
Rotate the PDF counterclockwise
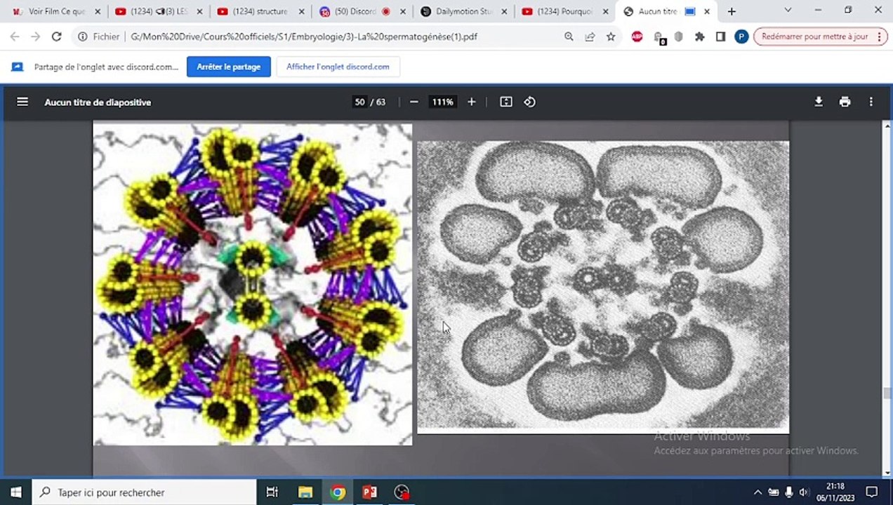tap(530, 102)
